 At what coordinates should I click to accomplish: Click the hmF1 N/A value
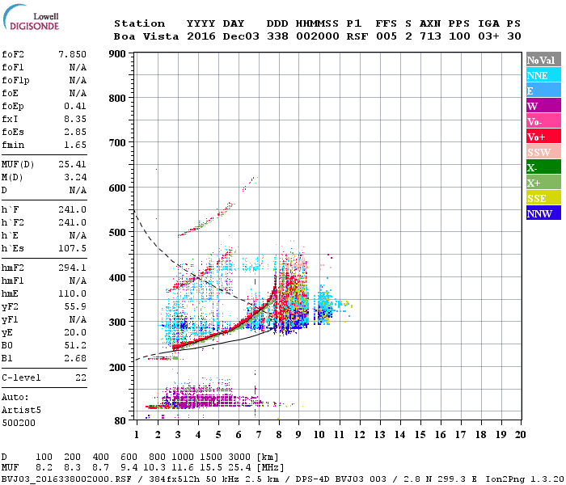coord(78,280)
